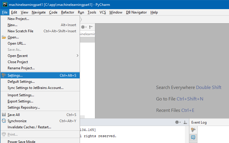Image resolution: width=229 pixels, height=143 pixels.
Task: Choose Default Settings...
Action: click(40, 82)
